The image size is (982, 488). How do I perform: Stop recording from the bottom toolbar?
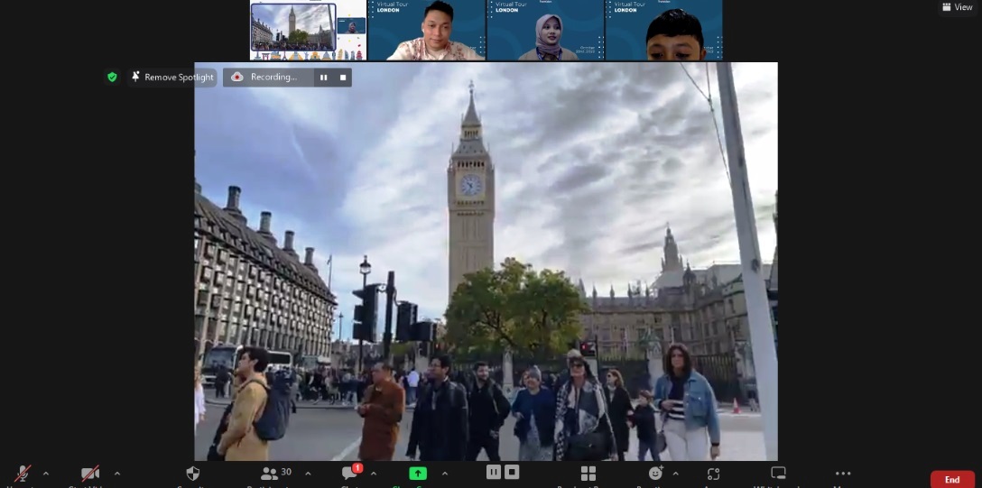tap(513, 473)
